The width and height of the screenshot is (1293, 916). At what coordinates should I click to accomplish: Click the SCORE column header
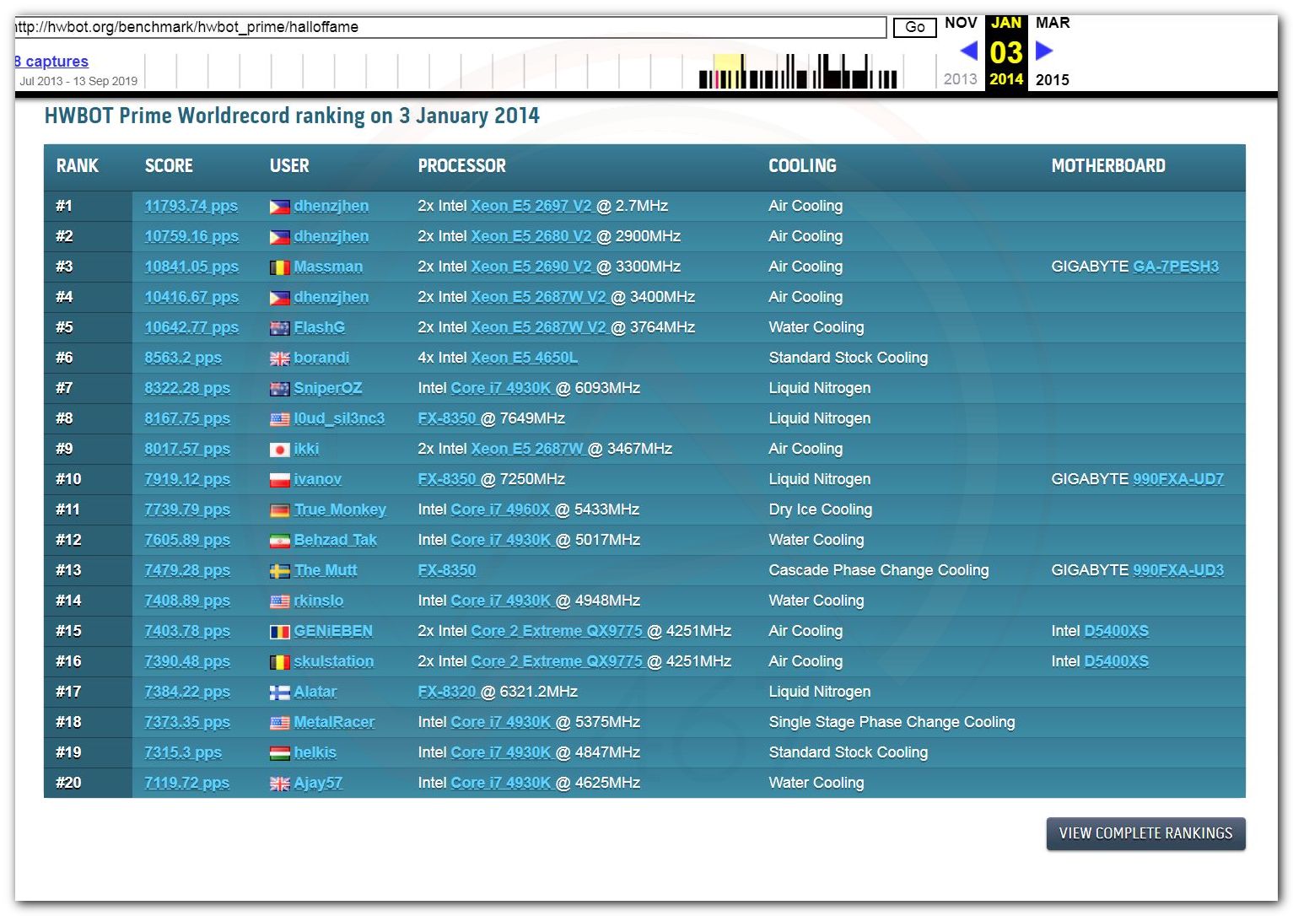(169, 166)
